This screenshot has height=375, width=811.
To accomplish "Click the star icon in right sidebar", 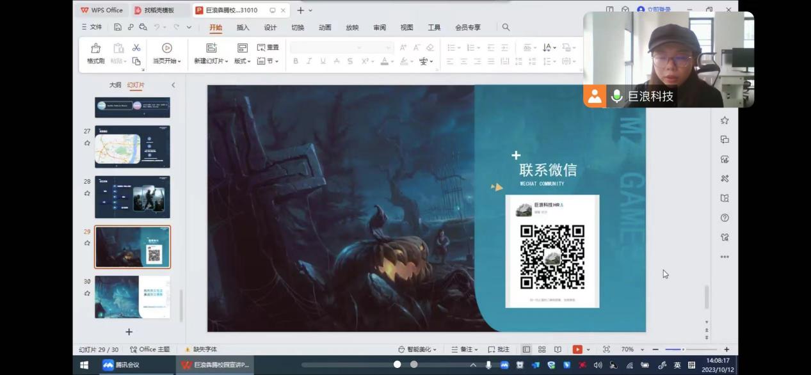I will (x=725, y=120).
